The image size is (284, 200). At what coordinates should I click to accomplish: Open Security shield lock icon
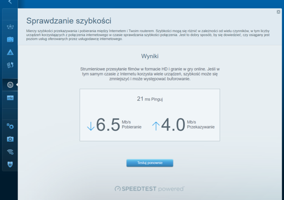pyautogui.click(x=10, y=164)
